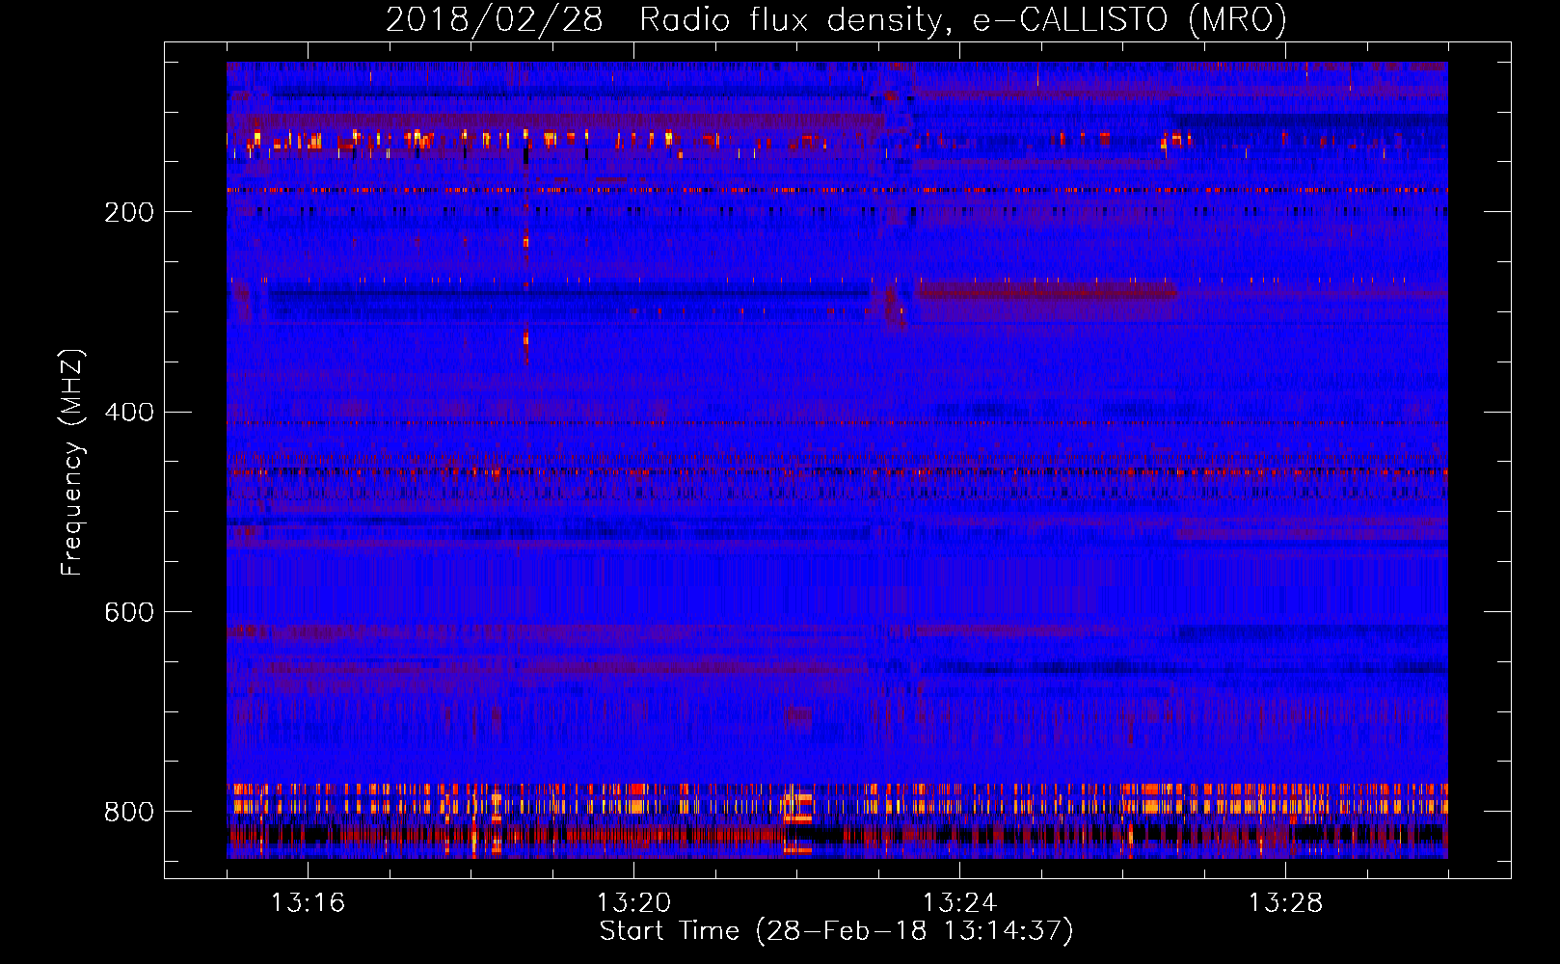Screen dimensions: 1560x964
Task: Click the 13:20 time tick label
Action: pos(633,903)
